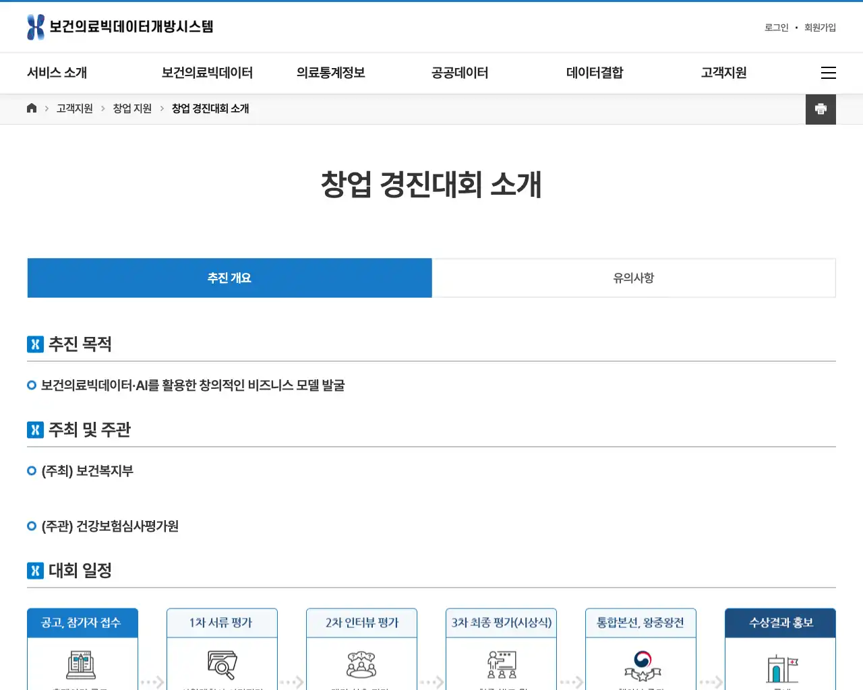This screenshot has height=690, width=863.
Task: Click the 공고, 참가자 접수 step header
Action: pyautogui.click(x=82, y=623)
